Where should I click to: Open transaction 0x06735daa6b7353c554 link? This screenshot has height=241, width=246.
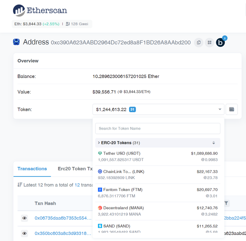[x=63, y=218]
